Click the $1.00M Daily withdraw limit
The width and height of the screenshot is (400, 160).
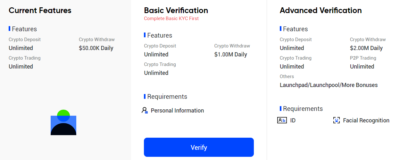231,55
